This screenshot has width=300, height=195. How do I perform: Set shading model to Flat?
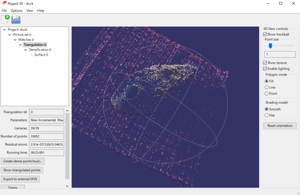[x=267, y=115]
